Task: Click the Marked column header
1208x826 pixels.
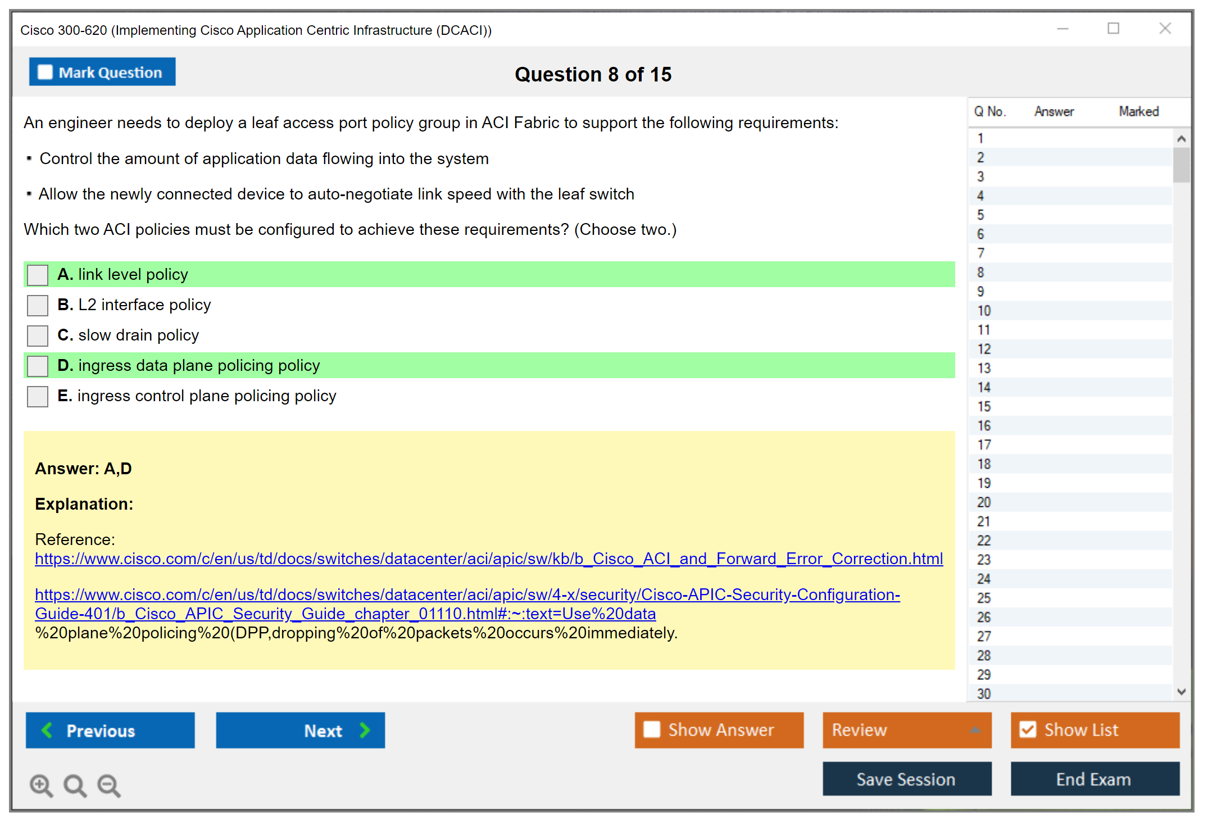Action: point(1138,111)
